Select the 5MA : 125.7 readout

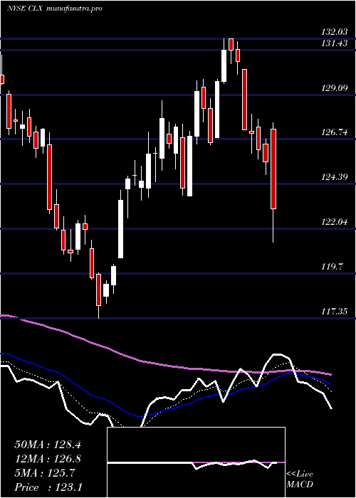[44, 473]
